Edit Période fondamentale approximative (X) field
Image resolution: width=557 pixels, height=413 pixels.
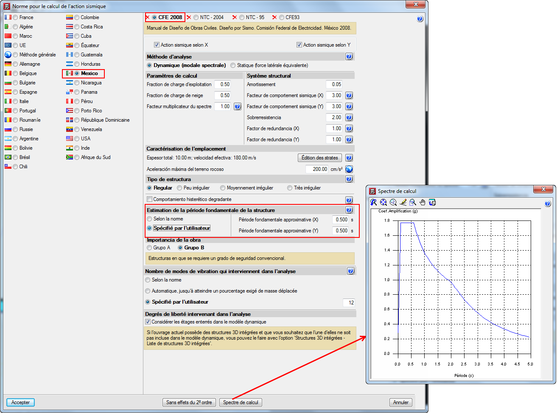(340, 220)
